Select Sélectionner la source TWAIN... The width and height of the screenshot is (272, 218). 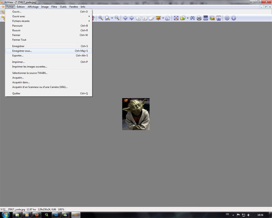coord(49,73)
